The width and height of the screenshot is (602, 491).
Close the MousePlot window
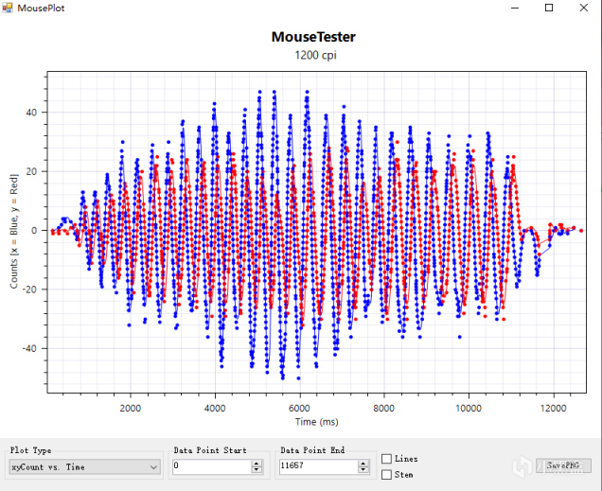click(x=584, y=8)
